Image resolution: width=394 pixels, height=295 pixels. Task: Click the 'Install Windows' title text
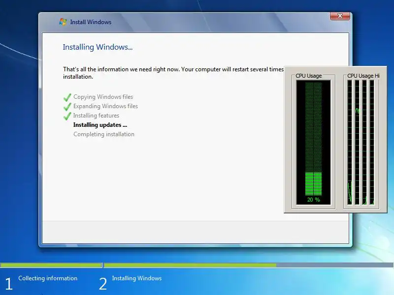(x=91, y=22)
